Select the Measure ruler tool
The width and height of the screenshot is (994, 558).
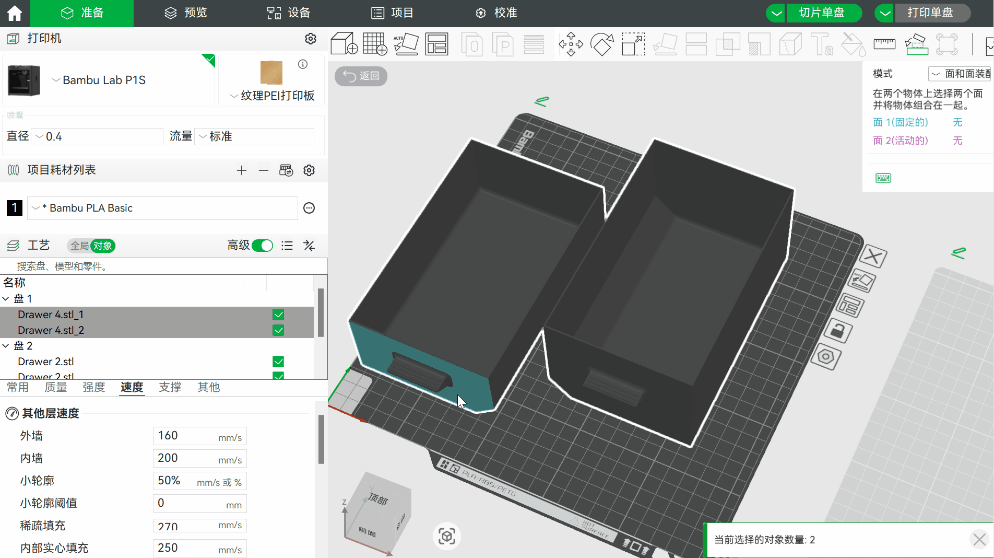[884, 44]
